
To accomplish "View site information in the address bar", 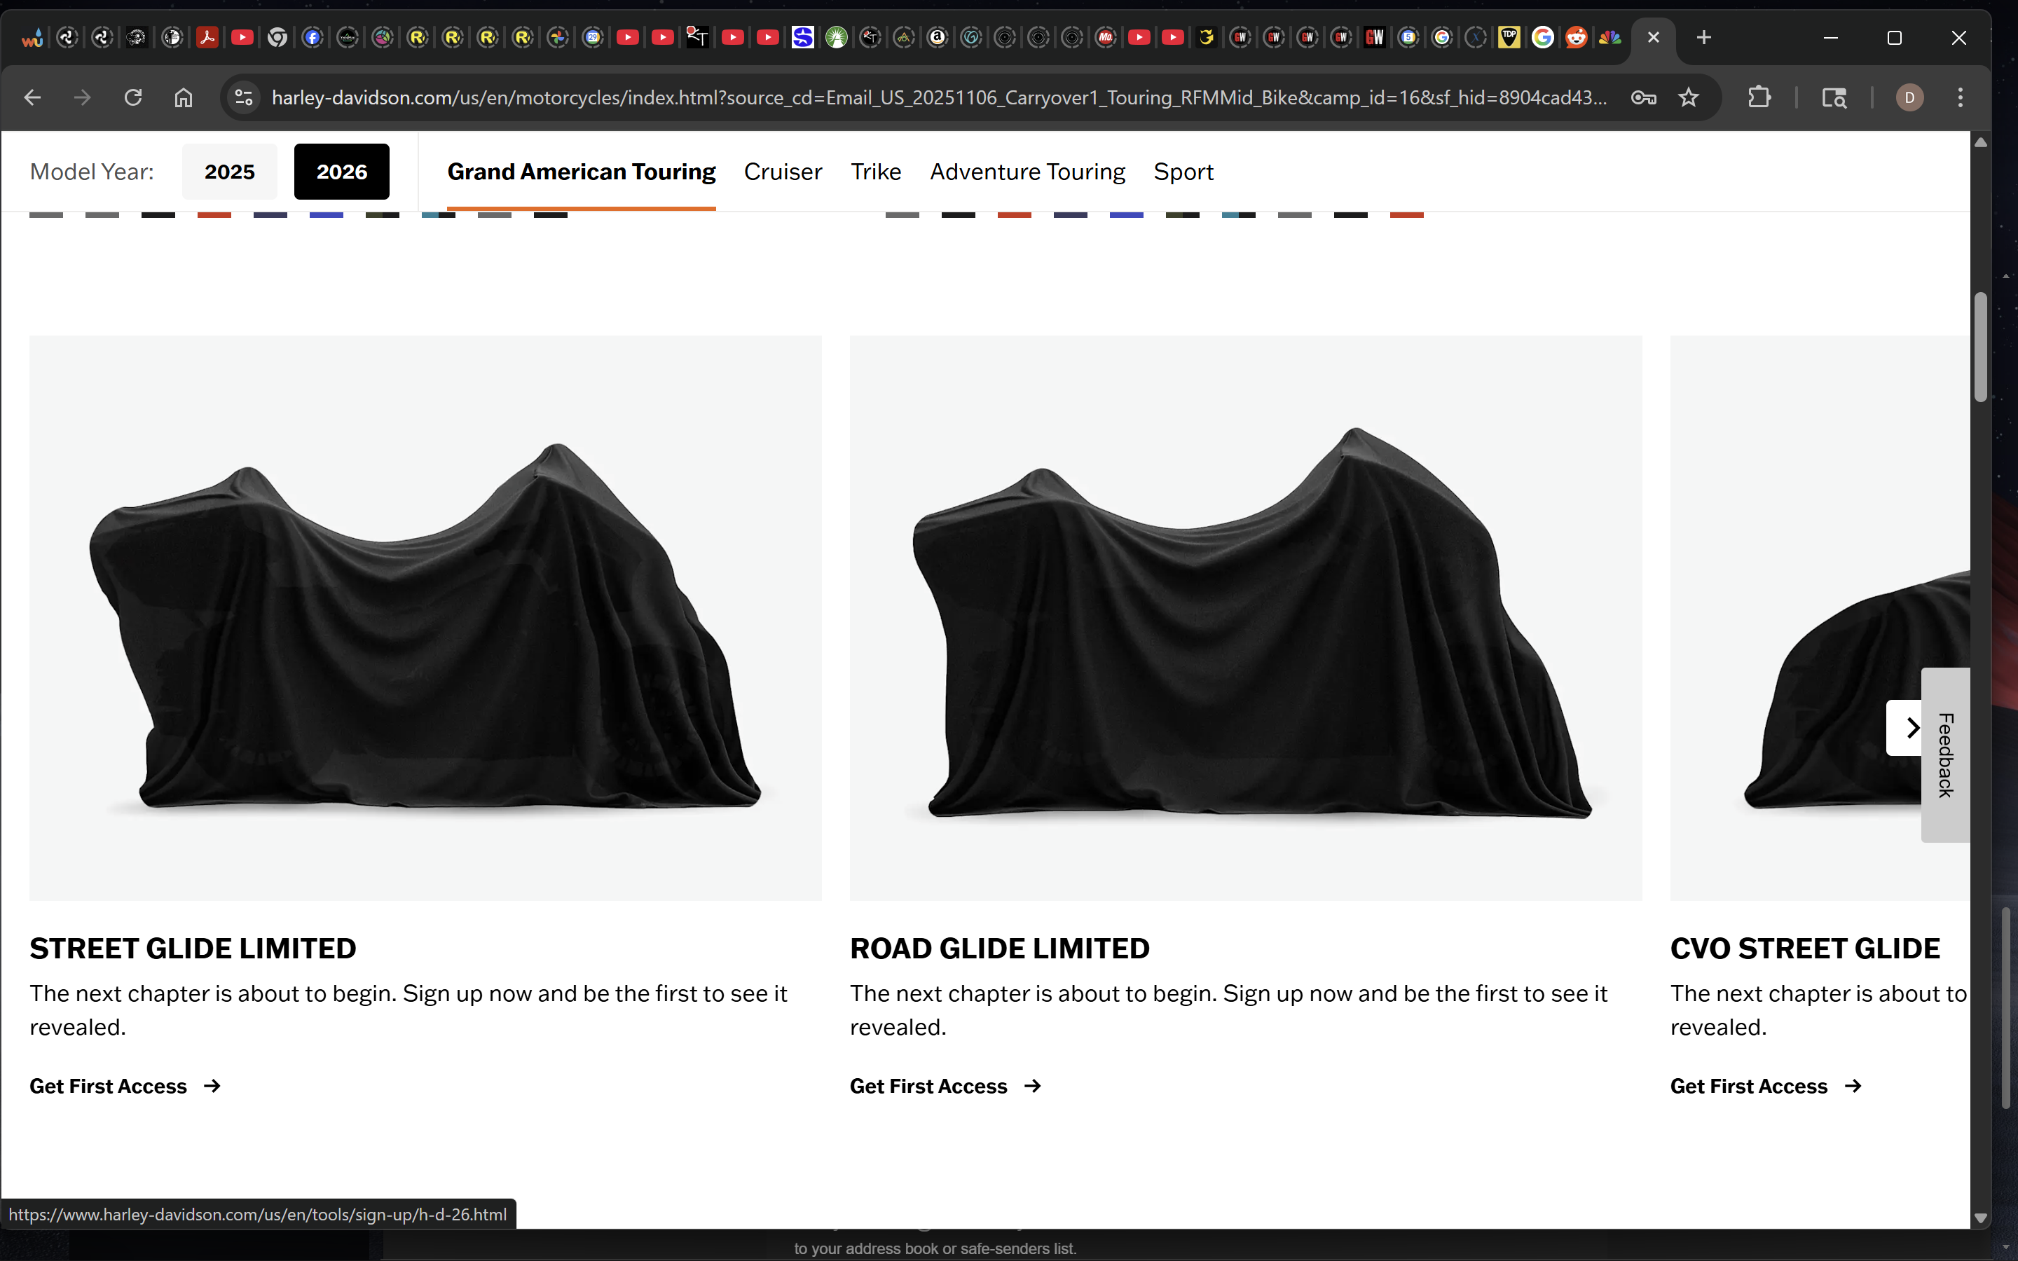I will tap(244, 97).
